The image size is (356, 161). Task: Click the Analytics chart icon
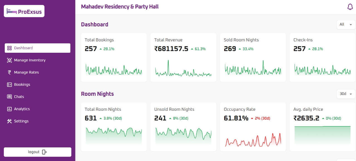pos(9,109)
